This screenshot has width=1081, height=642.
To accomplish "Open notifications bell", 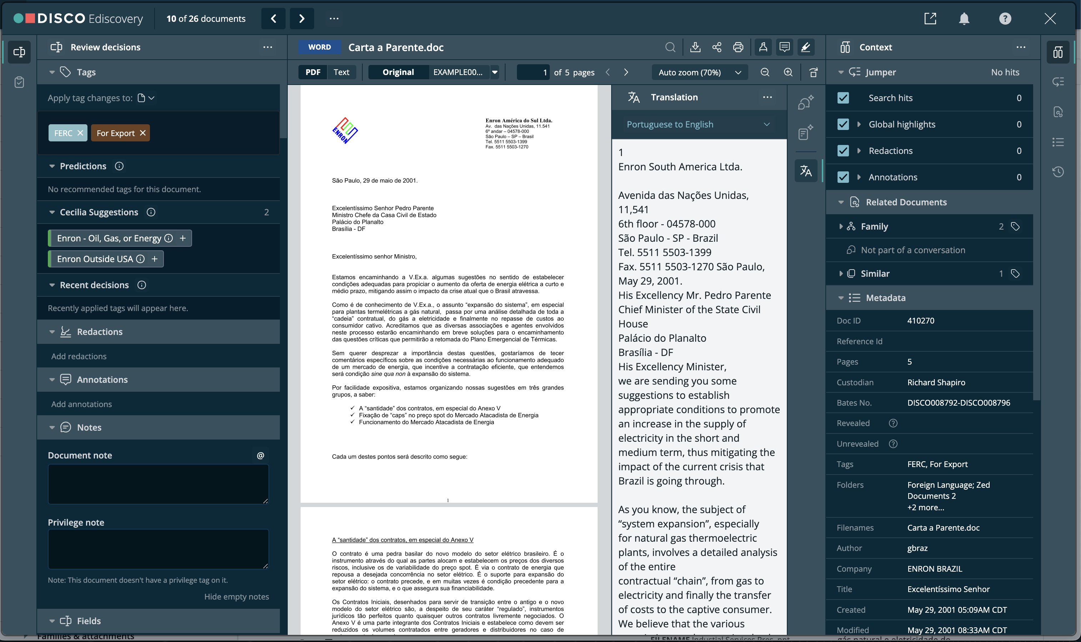I will click(x=964, y=18).
